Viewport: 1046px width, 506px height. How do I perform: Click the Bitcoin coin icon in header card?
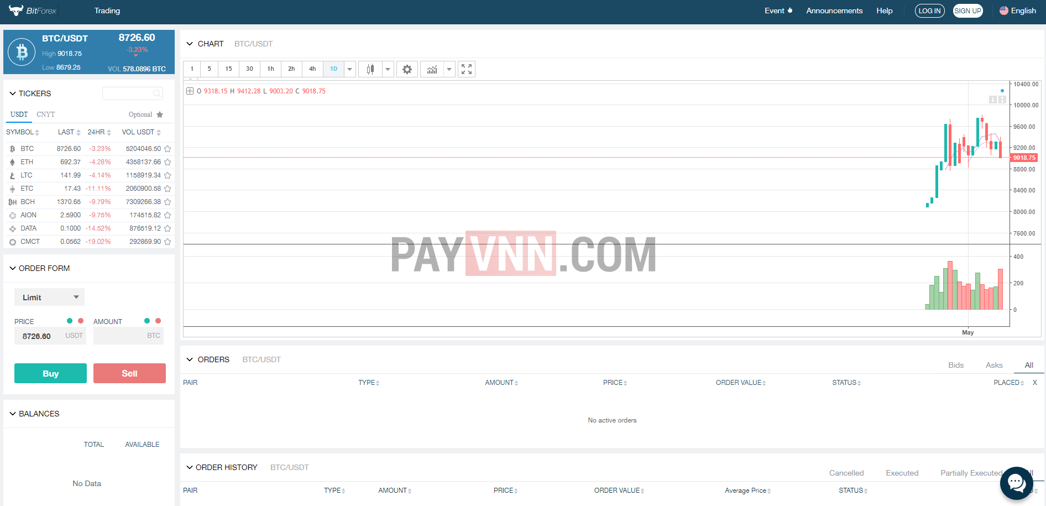click(22, 53)
